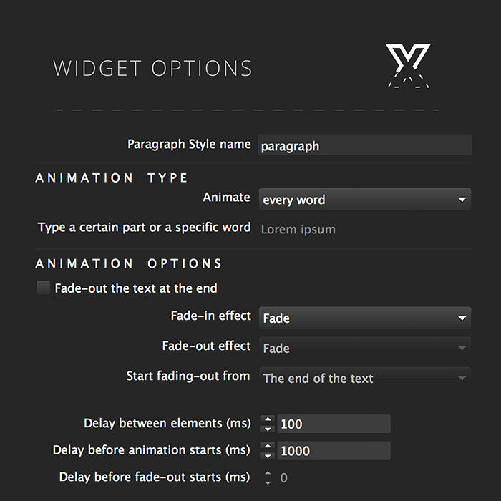Open the Animate every word dropdown
Viewport: 501px width, 501px height.
364,200
